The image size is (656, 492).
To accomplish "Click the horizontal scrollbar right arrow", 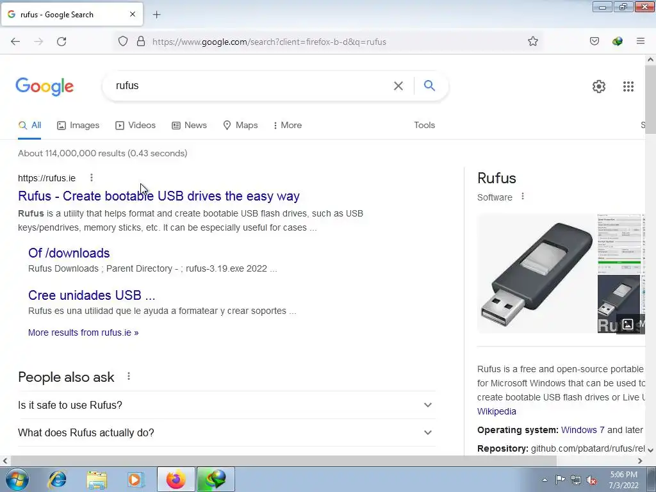I will 640,461.
